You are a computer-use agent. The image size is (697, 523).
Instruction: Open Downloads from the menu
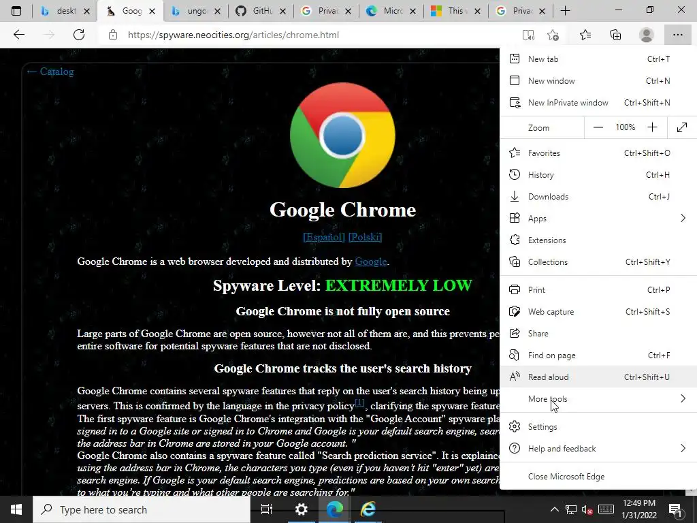tap(598, 197)
